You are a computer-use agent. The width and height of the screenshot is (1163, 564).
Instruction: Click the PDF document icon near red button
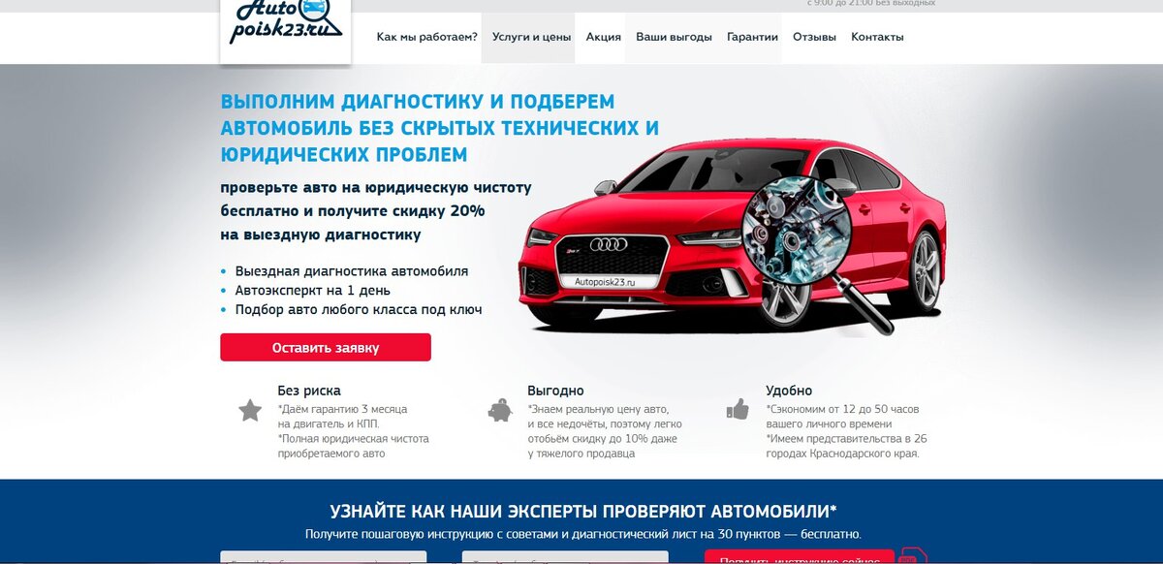click(912, 557)
